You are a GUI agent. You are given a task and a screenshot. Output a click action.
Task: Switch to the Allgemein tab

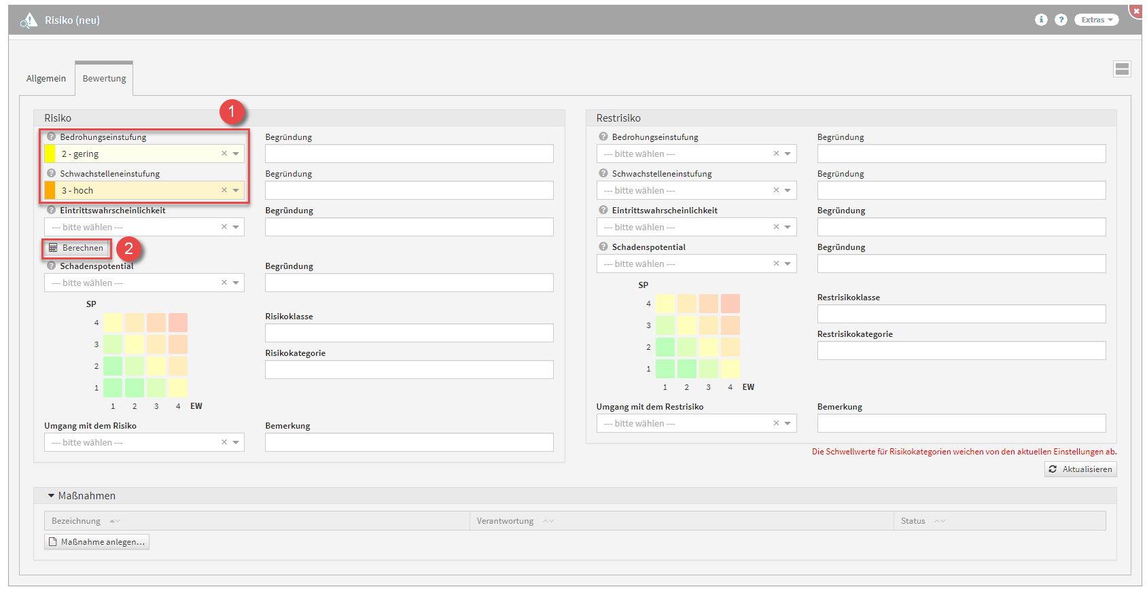point(46,79)
